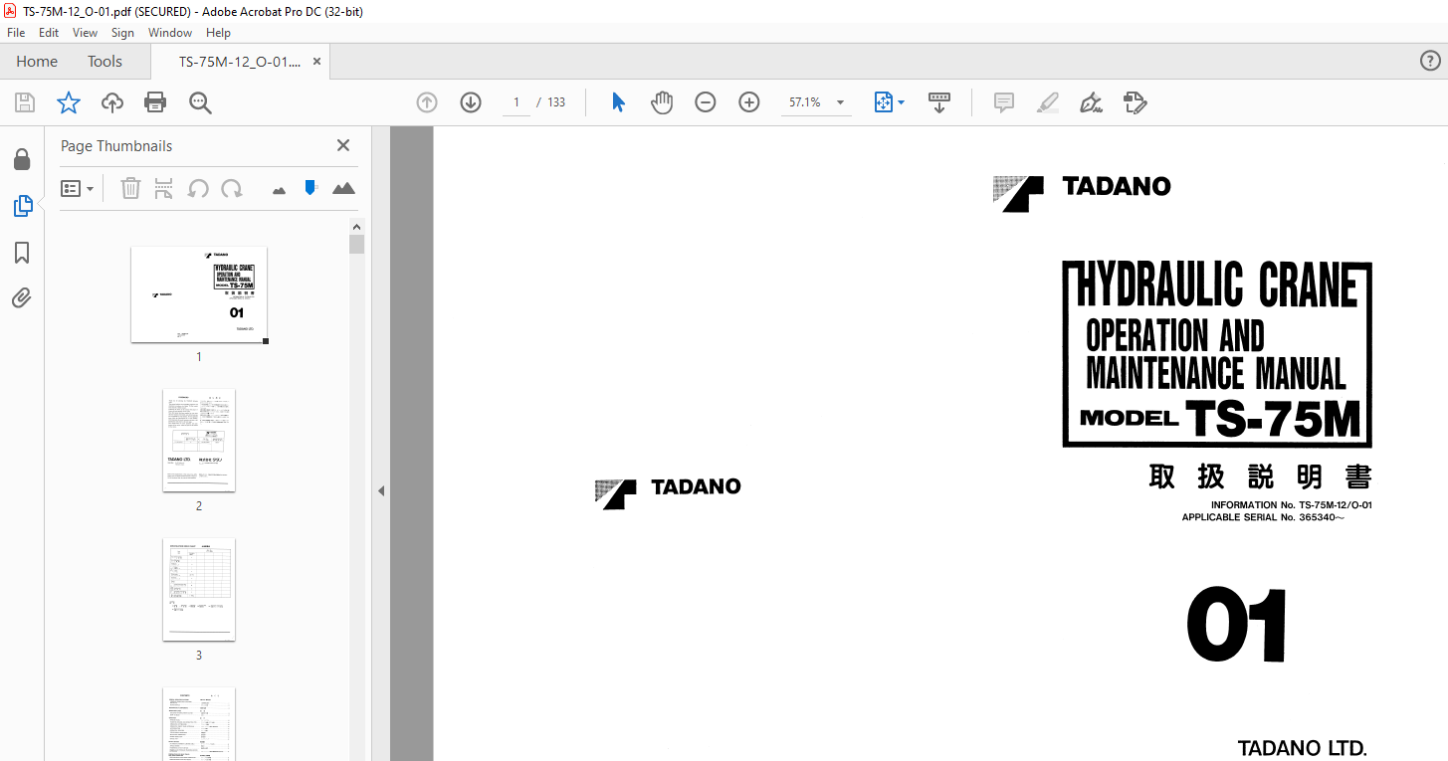Click the page number input field
The height and width of the screenshot is (761, 1448).
point(517,102)
